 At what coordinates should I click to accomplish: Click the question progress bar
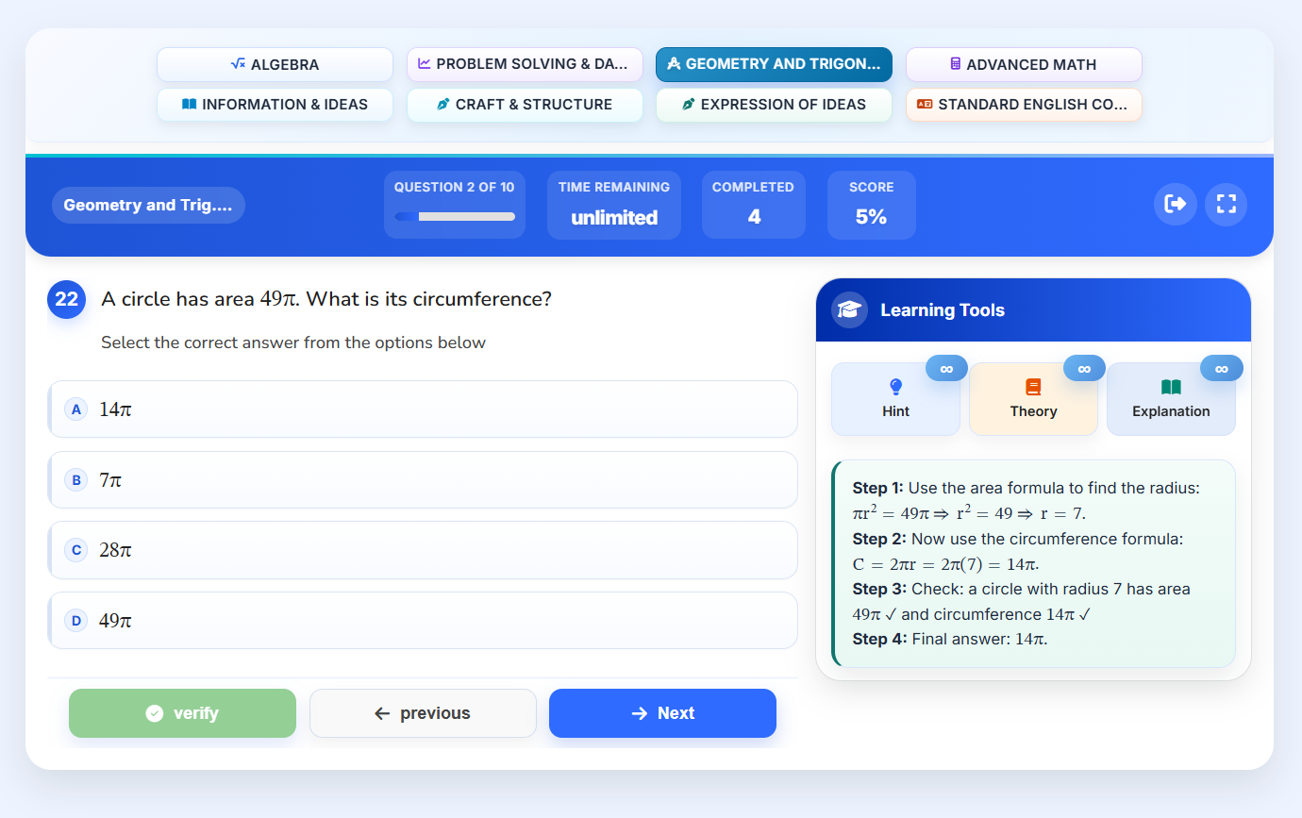455,216
